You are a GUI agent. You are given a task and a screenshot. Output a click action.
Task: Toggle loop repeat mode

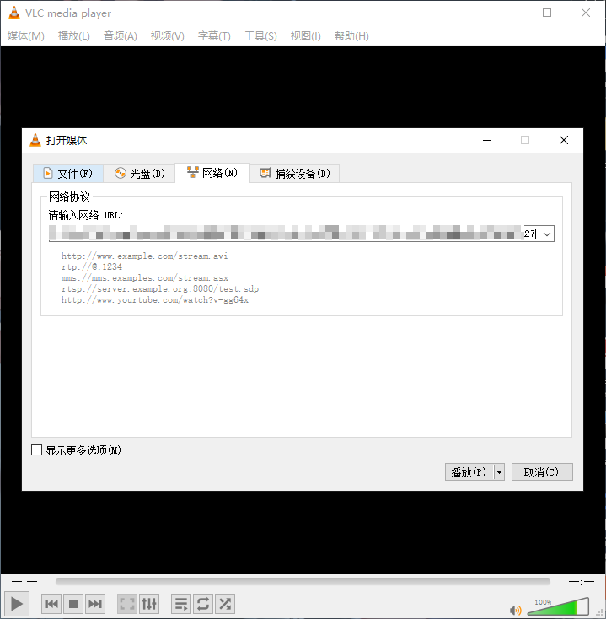click(x=203, y=604)
